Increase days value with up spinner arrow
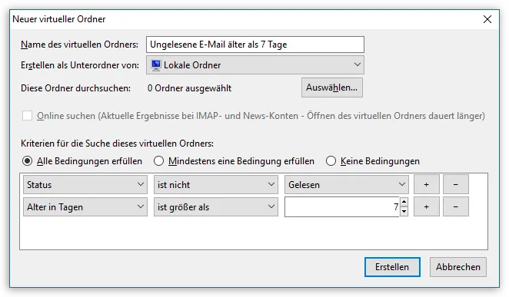The image size is (509, 297). [404, 202]
